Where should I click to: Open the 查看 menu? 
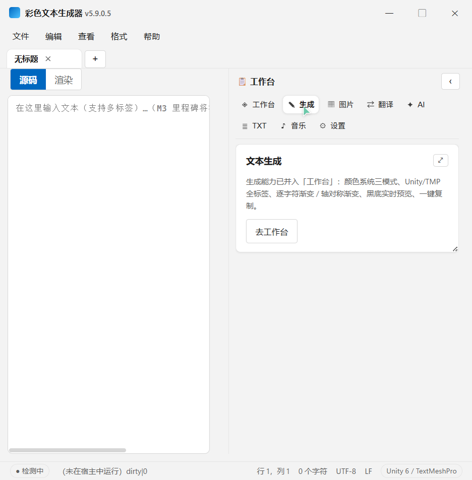point(86,36)
